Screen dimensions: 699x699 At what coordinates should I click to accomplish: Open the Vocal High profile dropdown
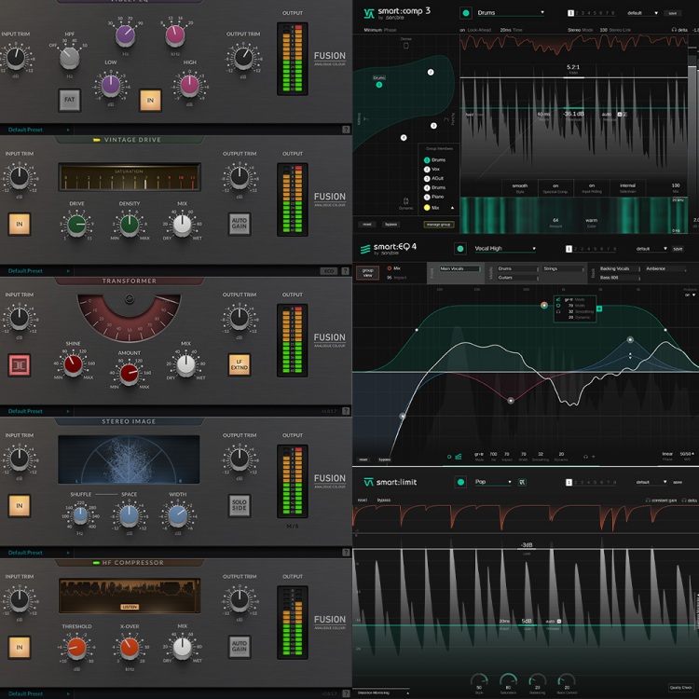(508, 249)
